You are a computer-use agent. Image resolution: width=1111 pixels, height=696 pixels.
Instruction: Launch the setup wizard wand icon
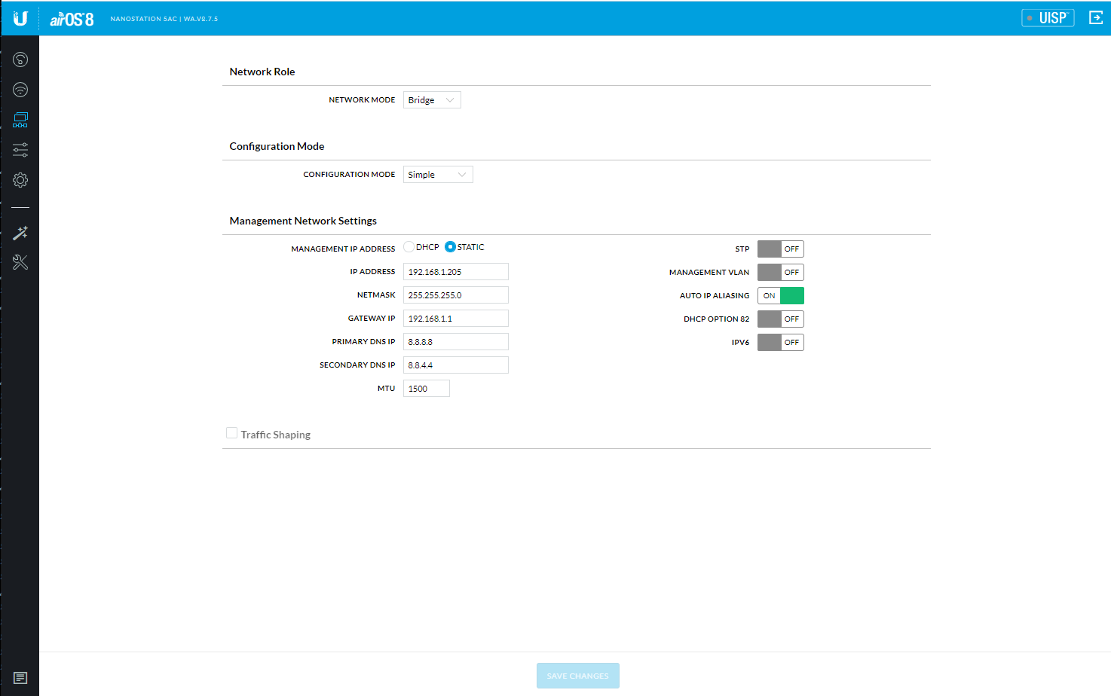[x=20, y=233]
